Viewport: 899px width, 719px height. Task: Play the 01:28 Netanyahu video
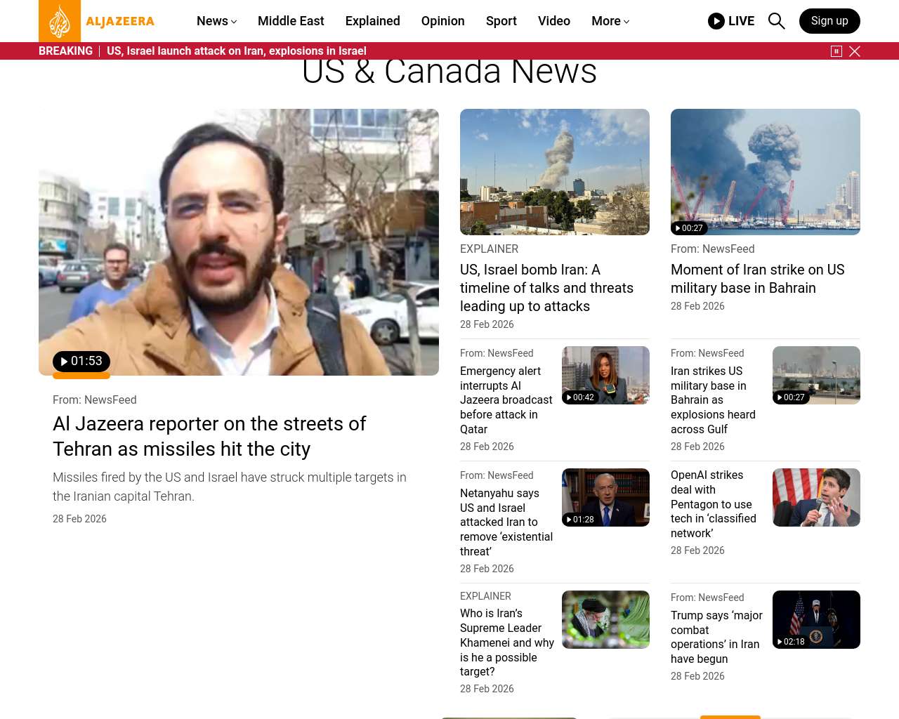click(x=580, y=520)
